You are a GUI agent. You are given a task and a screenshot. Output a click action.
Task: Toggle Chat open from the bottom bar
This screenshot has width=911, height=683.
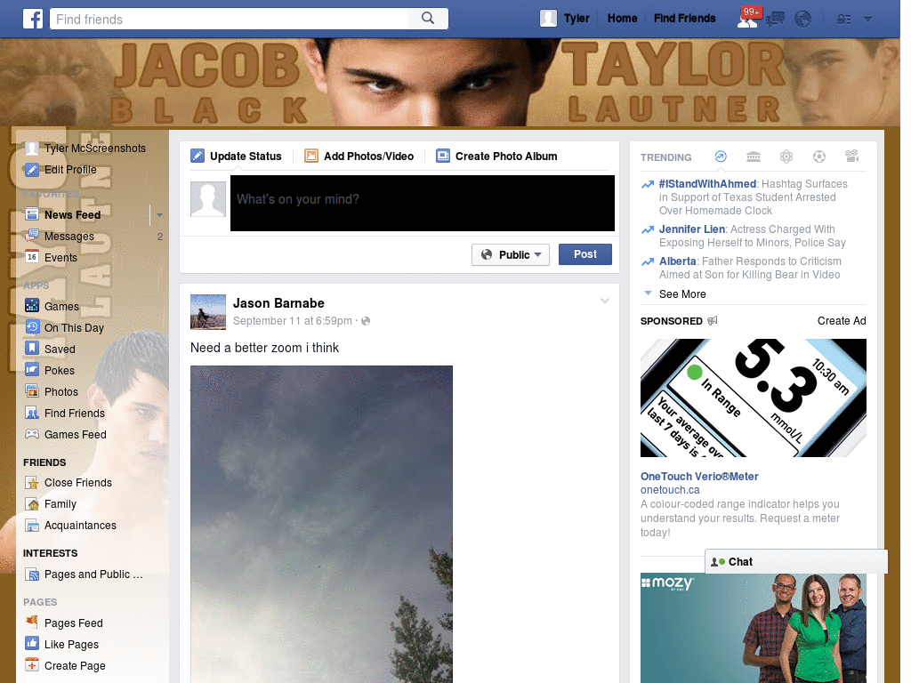[x=738, y=561]
